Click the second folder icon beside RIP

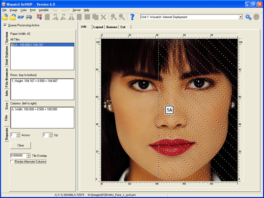(x=13, y=17)
